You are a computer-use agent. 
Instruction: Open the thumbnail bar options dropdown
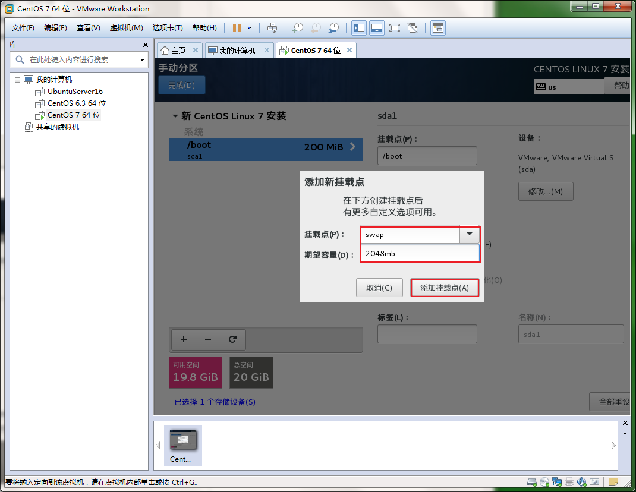[625, 434]
